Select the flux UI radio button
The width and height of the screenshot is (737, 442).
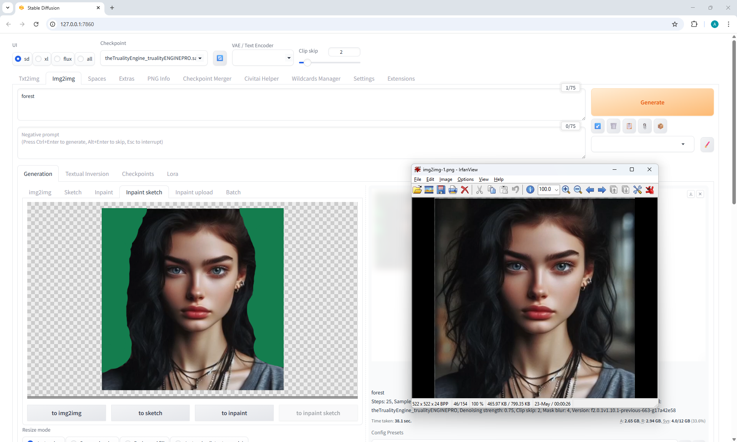point(58,59)
